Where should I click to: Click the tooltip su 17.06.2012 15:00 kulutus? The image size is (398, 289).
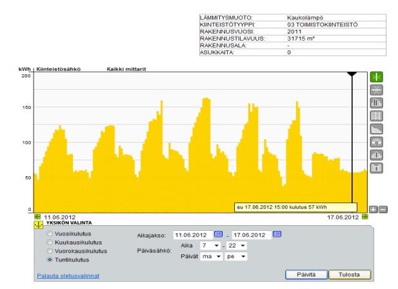(x=295, y=207)
